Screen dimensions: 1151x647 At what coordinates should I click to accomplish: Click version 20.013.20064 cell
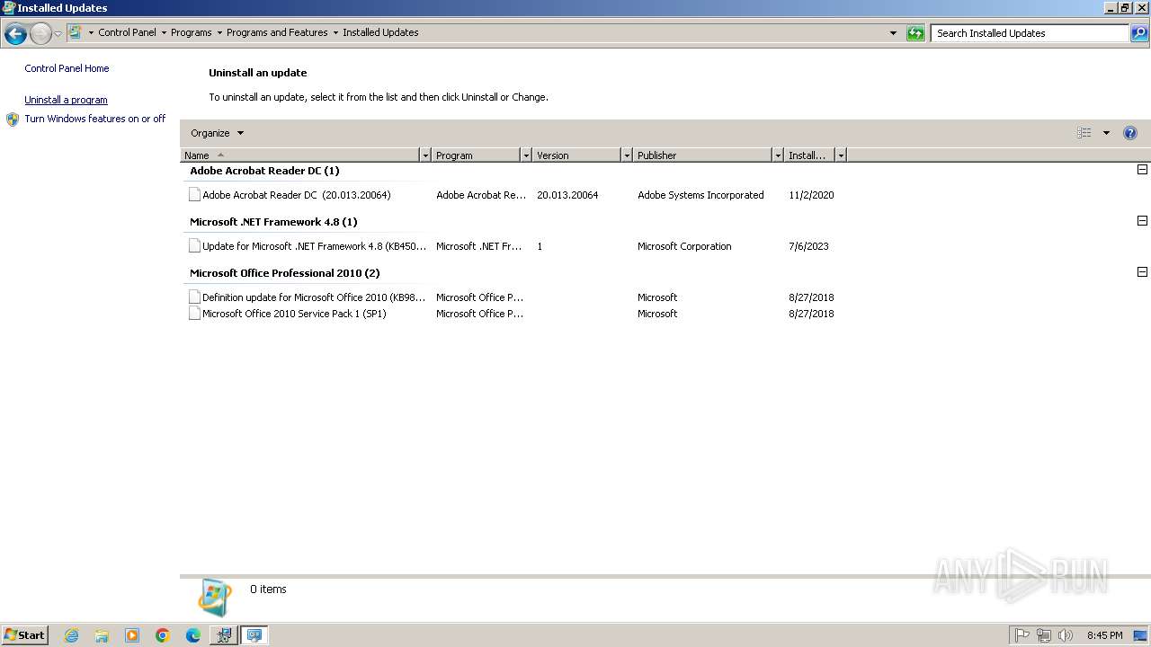tap(567, 195)
